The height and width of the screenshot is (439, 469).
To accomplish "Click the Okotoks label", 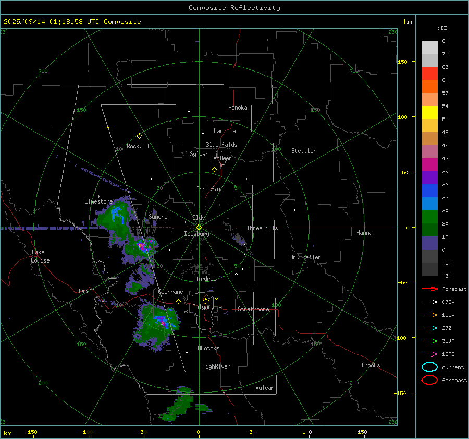I will pos(208,348).
